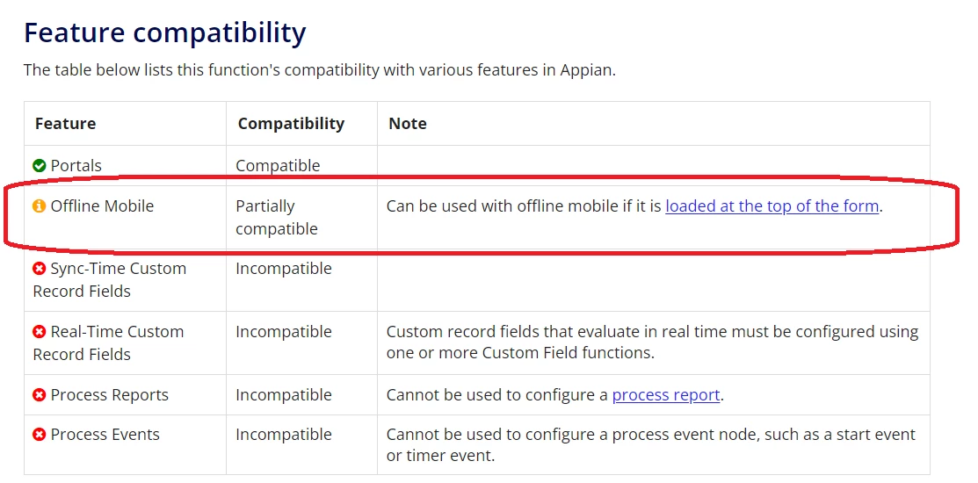Click the red X icon beside Process Events
Viewport: 978px width, 483px height.
pos(40,435)
